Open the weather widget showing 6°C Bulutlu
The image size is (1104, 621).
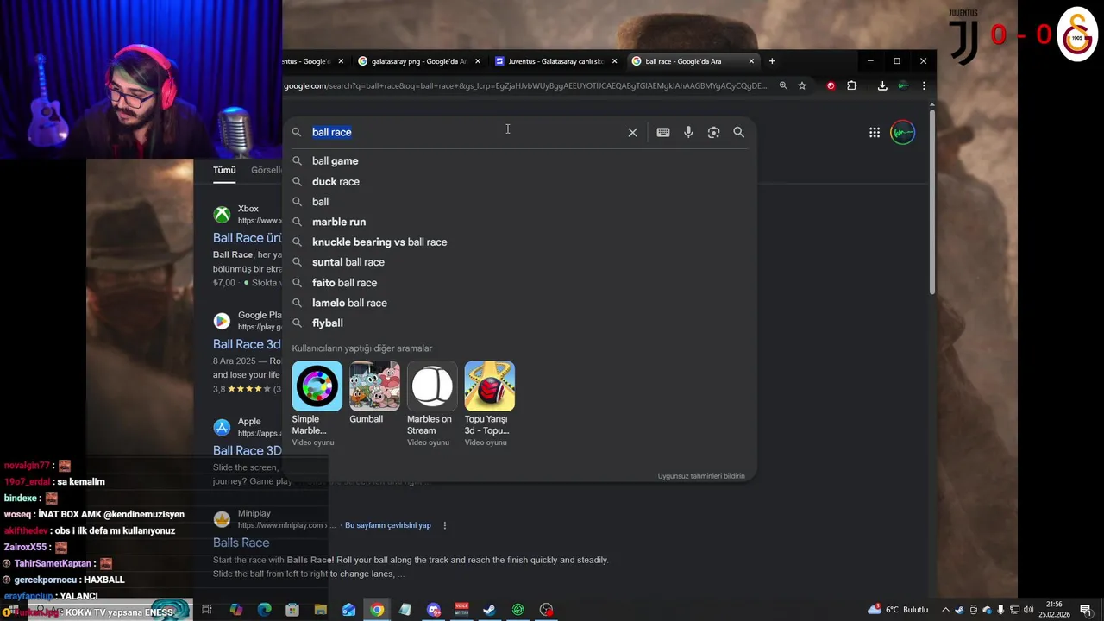click(x=899, y=610)
